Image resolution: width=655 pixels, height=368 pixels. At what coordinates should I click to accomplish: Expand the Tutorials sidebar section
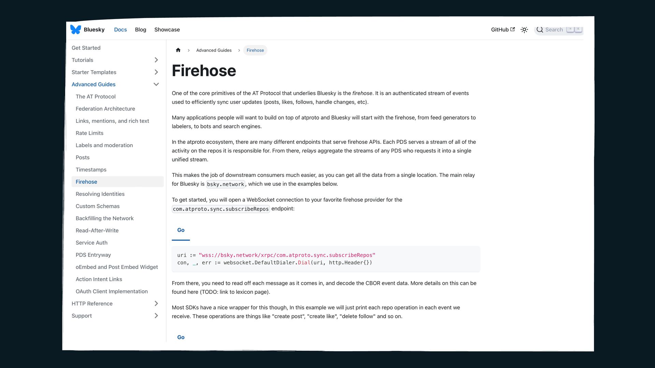[156, 60]
